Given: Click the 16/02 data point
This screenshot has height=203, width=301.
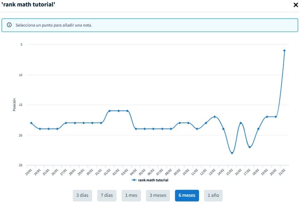Looking at the screenshot, I should pos(241,123).
